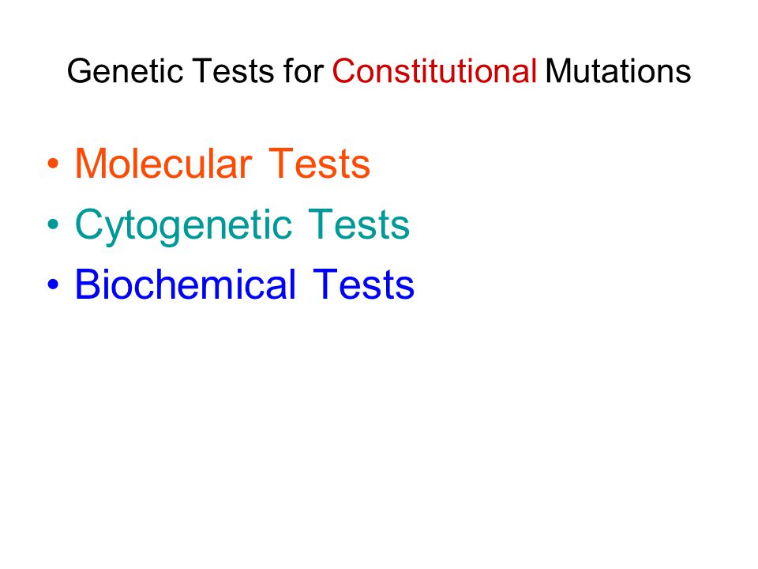Viewport: 758px width, 569px height.
Task: Select the word Molecular in orange
Action: click(163, 164)
